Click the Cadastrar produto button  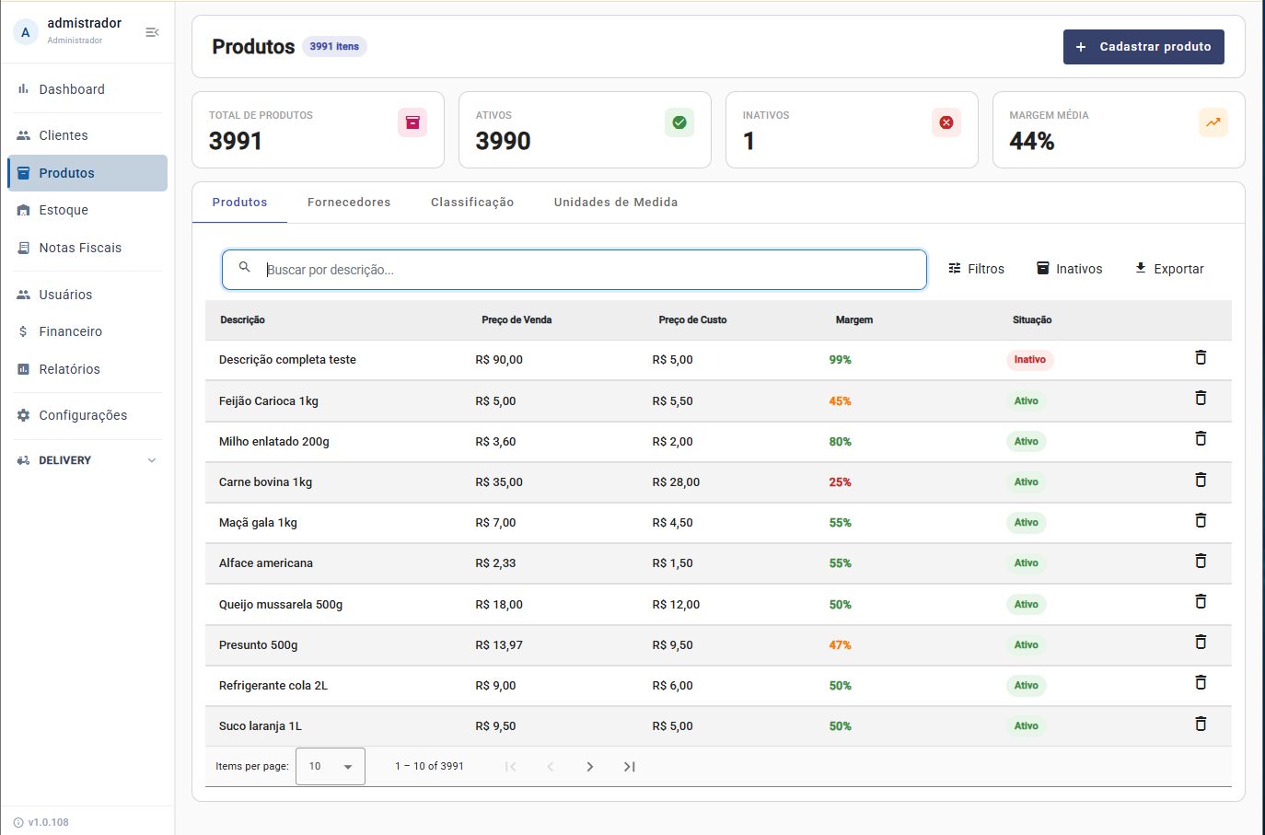[1143, 47]
